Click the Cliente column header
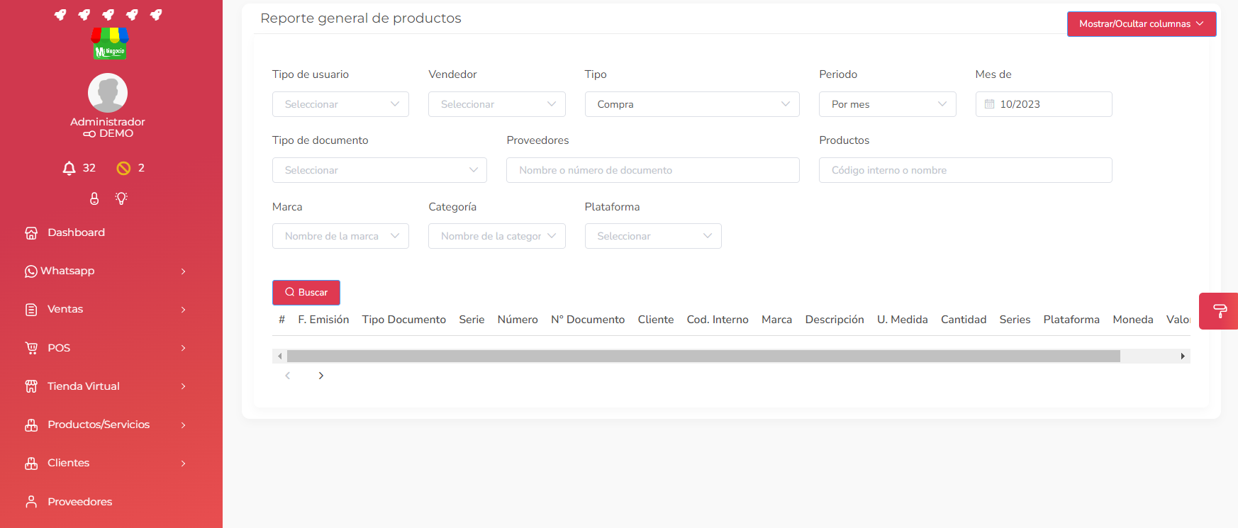This screenshot has width=1238, height=528. tap(656, 320)
